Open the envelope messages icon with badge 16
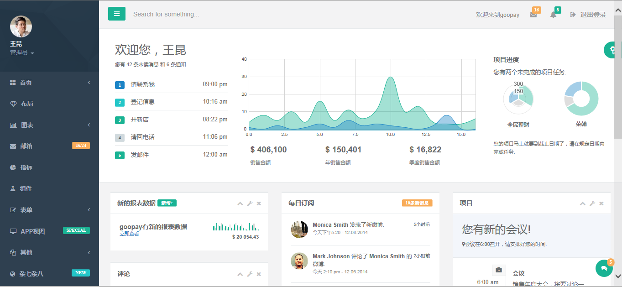622x287 pixels. (533, 15)
